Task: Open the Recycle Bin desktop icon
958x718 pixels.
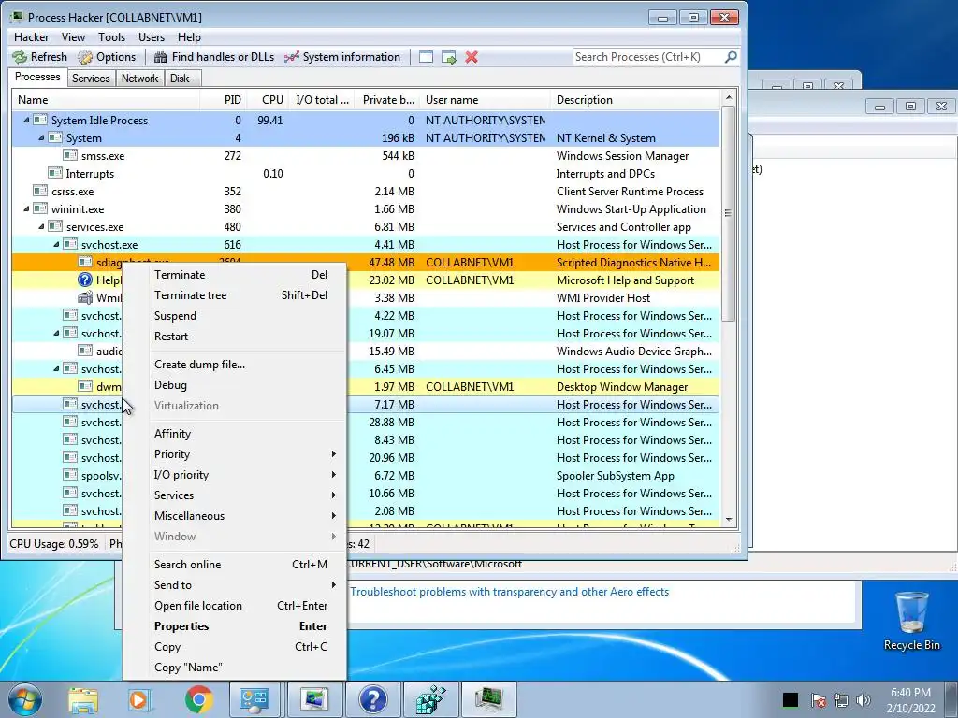Action: (x=911, y=621)
